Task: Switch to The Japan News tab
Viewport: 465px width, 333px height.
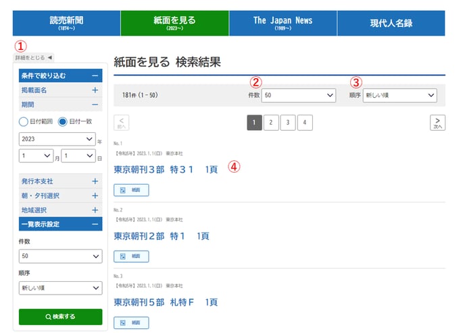Action: [x=283, y=23]
